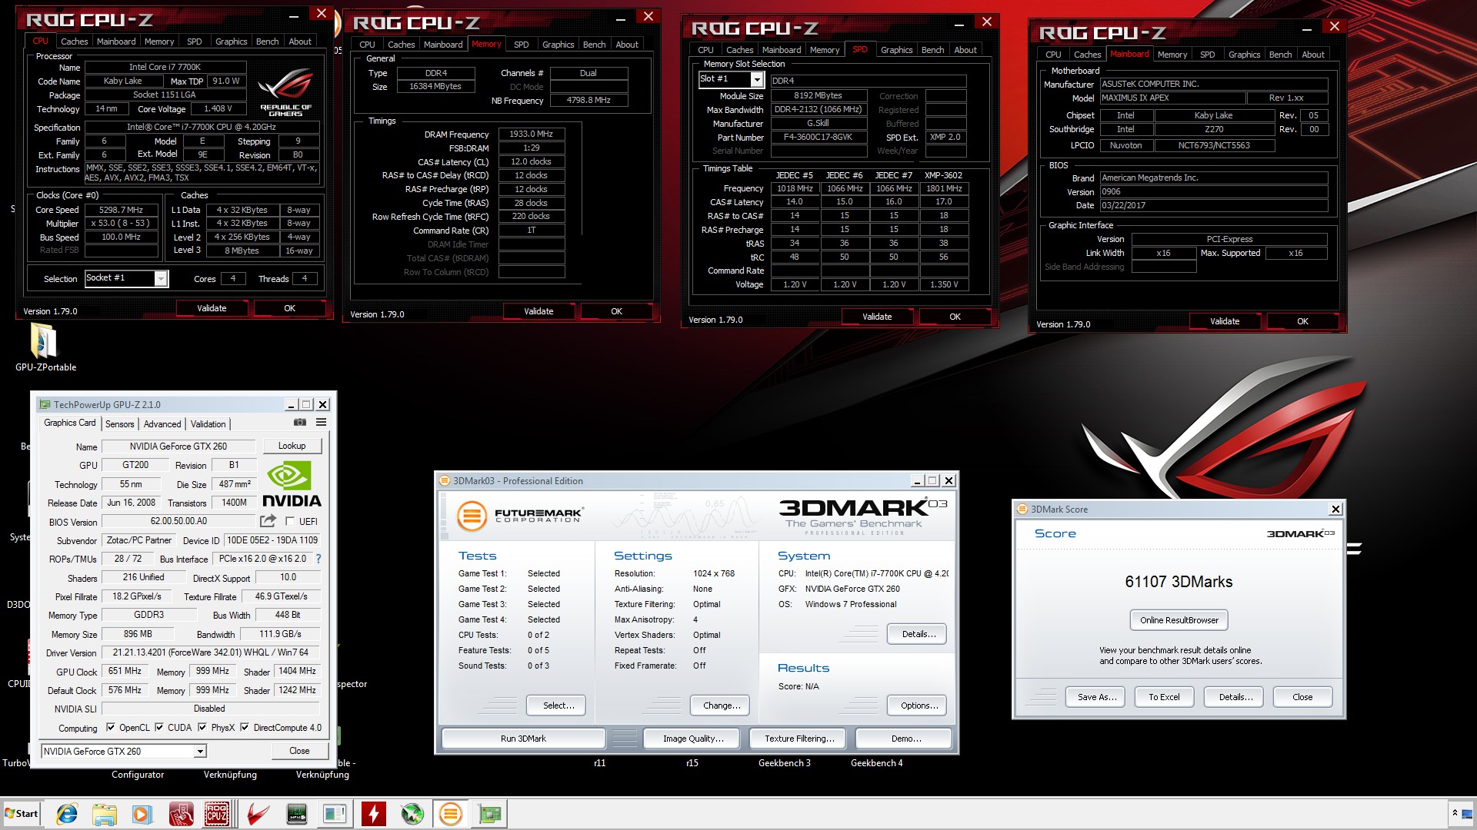This screenshot has height=830, width=1477.
Task: Toggle the DirectCompute checkbox in GPU-Z
Action: [245, 728]
